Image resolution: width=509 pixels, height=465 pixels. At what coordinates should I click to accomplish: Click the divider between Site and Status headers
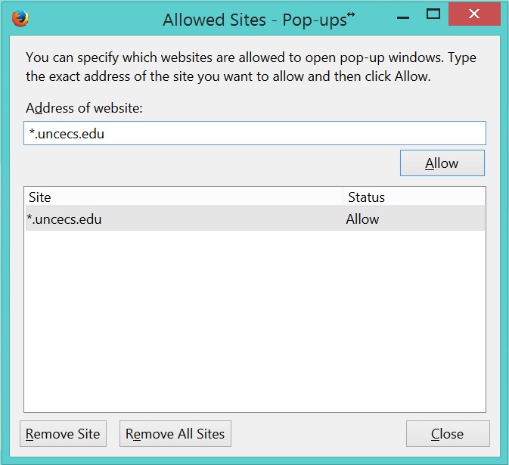343,197
